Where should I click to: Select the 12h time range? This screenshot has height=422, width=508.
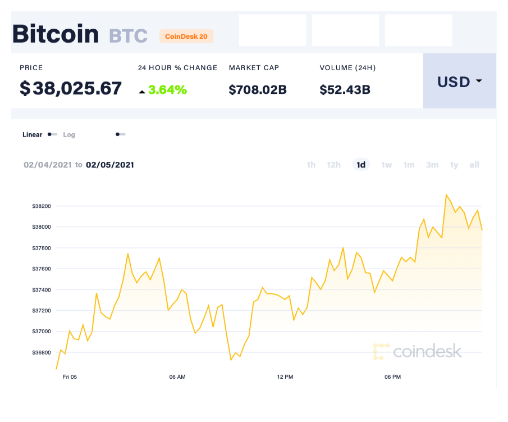click(334, 165)
